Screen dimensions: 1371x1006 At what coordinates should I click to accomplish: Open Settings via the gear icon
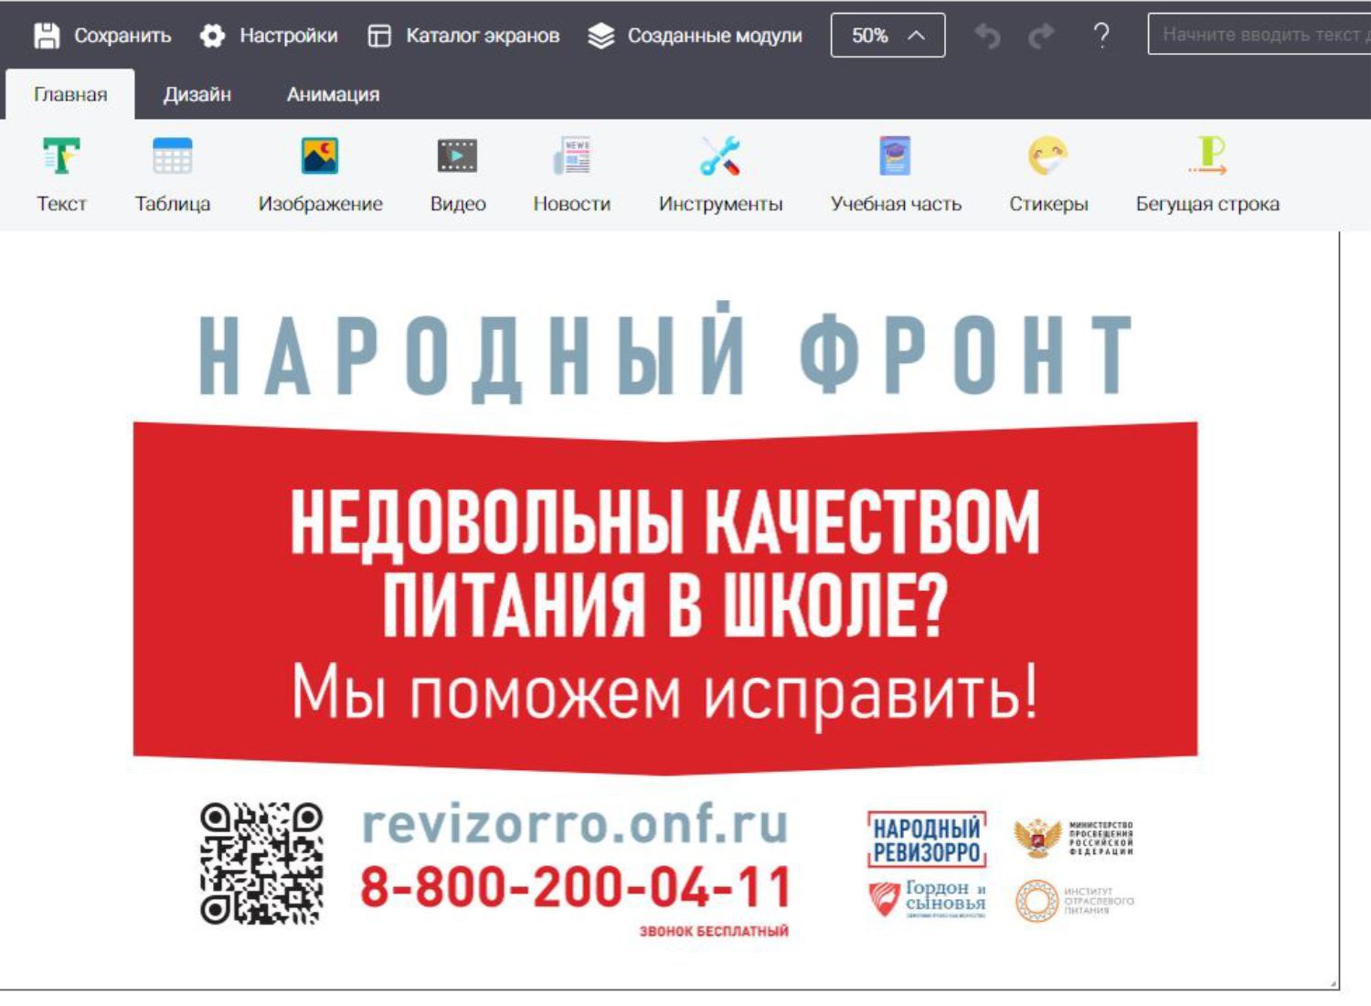click(212, 36)
